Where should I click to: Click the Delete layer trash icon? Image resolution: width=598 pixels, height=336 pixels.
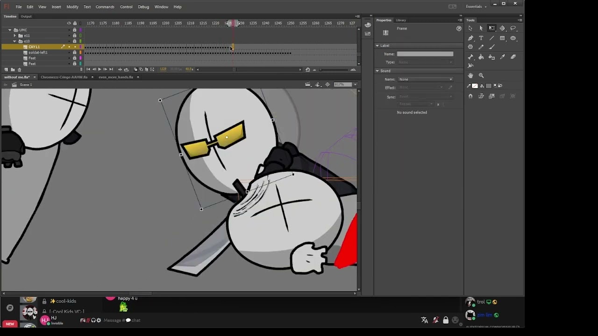tap(19, 70)
